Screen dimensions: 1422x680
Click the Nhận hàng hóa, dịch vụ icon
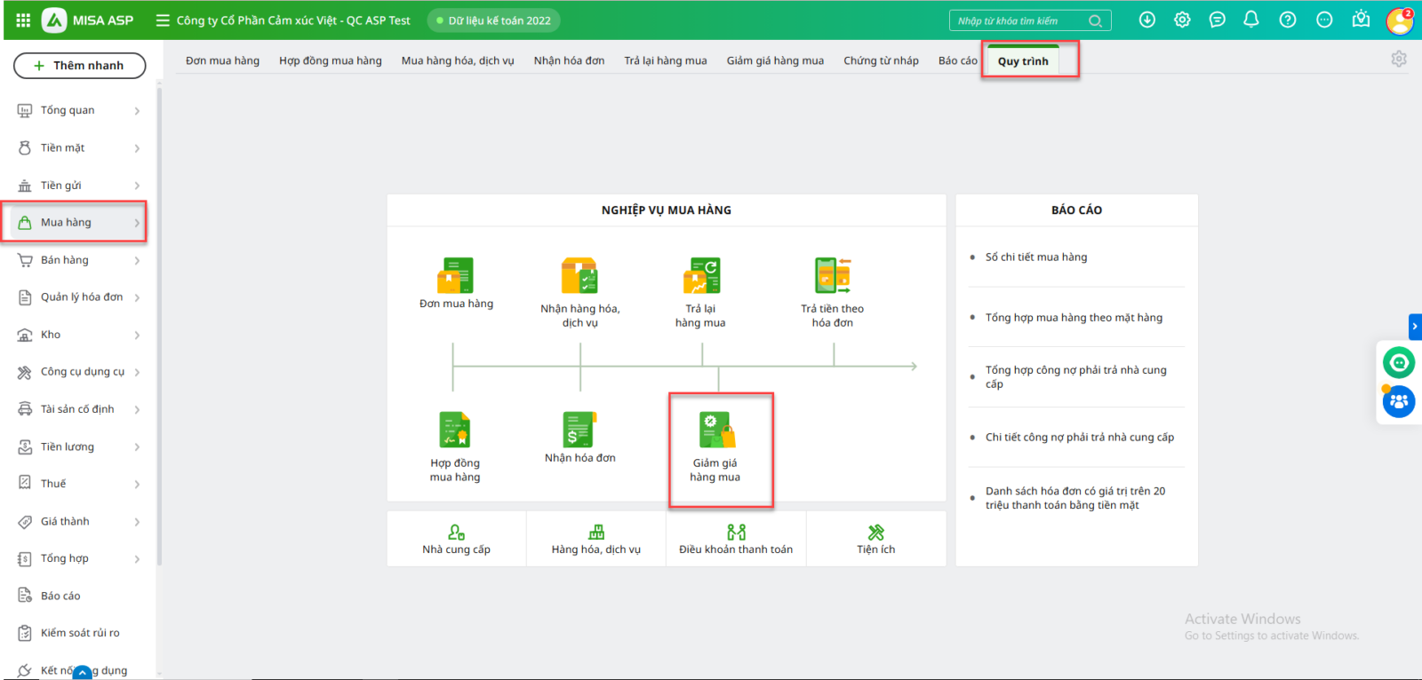[579, 276]
